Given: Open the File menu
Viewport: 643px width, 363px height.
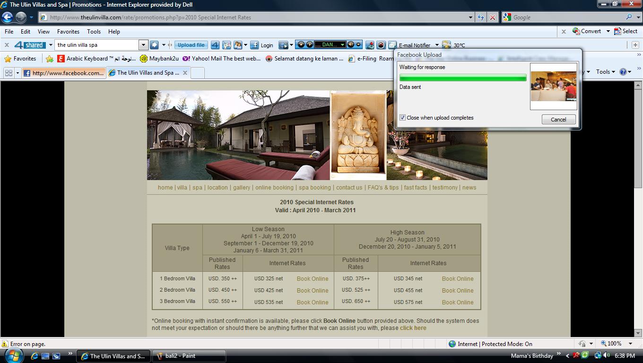Looking at the screenshot, I should click(x=9, y=32).
